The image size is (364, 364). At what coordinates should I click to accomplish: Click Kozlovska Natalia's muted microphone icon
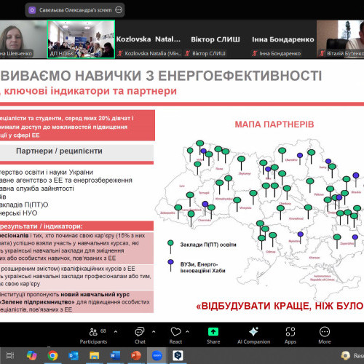click(x=120, y=53)
